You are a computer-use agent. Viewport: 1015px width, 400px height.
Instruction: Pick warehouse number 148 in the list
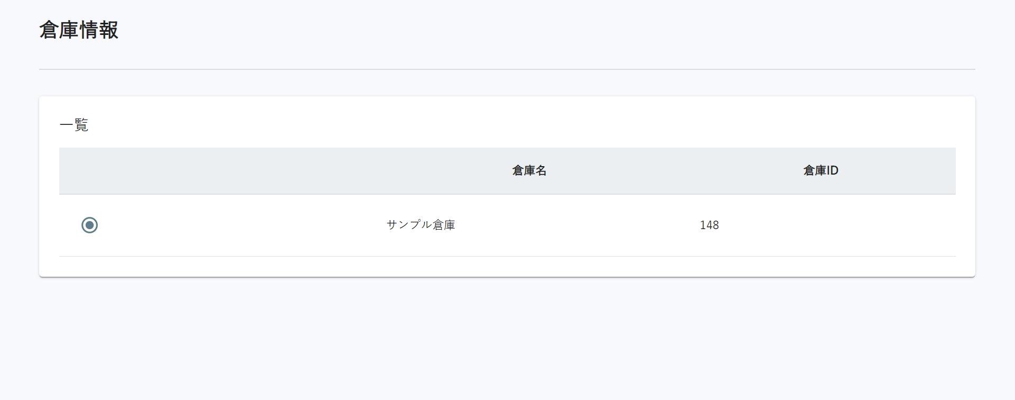coord(709,225)
